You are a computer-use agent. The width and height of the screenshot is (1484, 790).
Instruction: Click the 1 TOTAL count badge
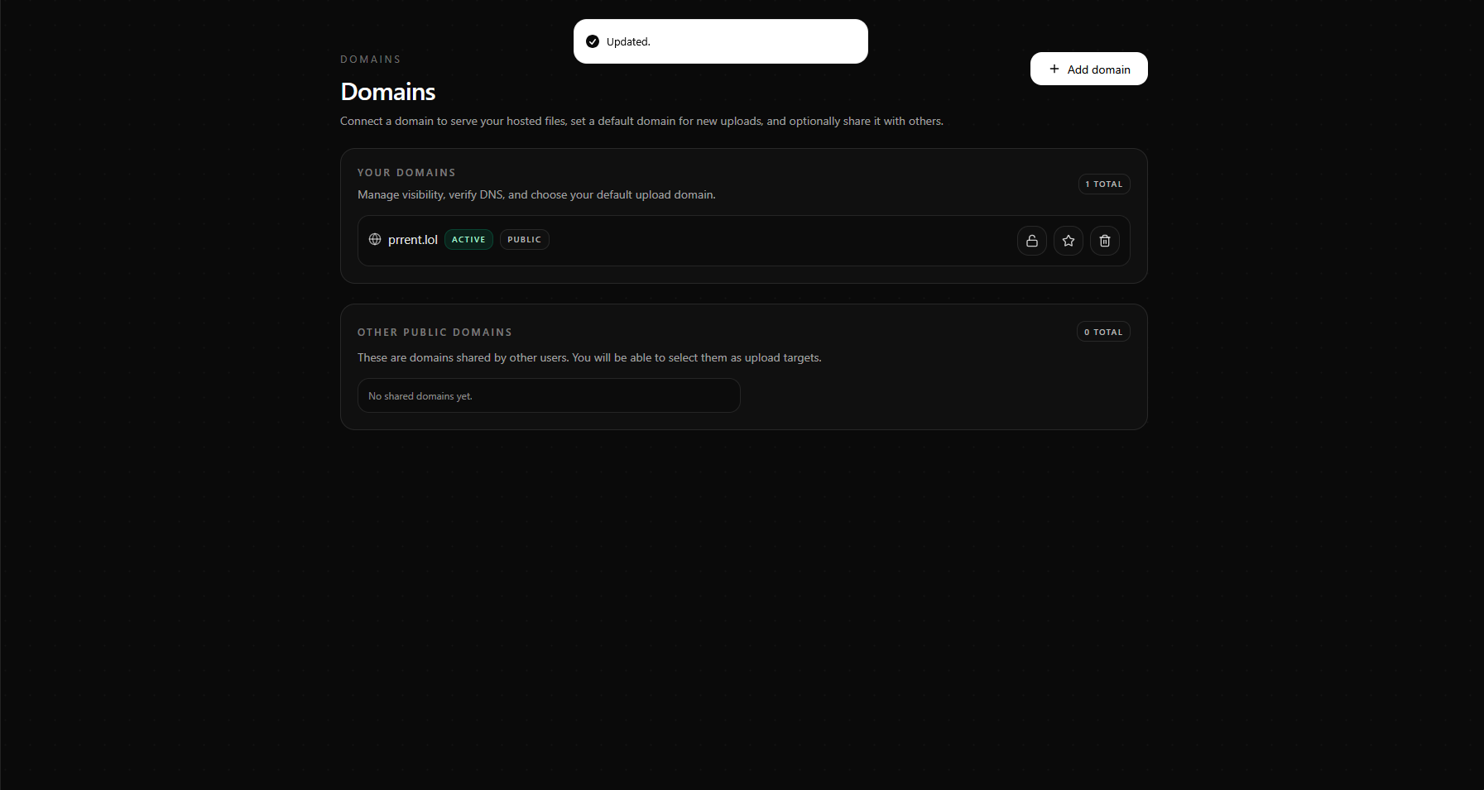[x=1103, y=184]
